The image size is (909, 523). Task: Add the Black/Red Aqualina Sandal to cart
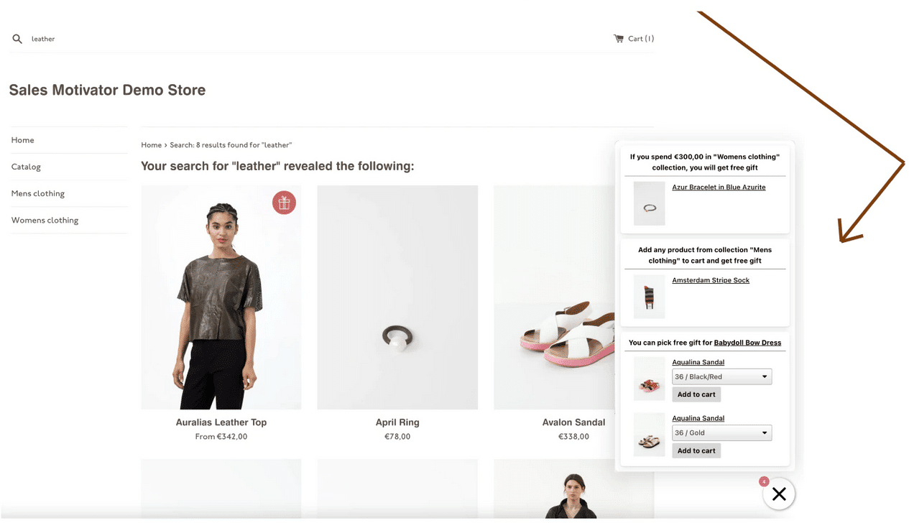(696, 394)
